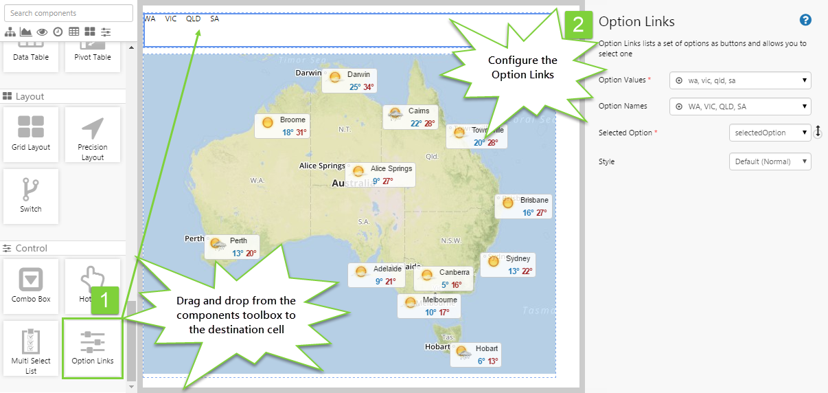This screenshot has height=393, width=828.
Task: Collapse the Layout section header
Action: 62,96
